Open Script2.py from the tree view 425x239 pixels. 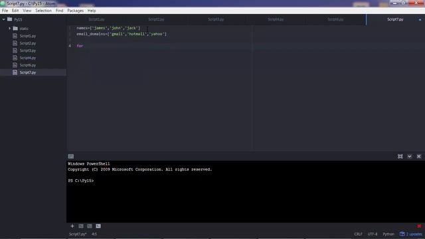pos(28,43)
